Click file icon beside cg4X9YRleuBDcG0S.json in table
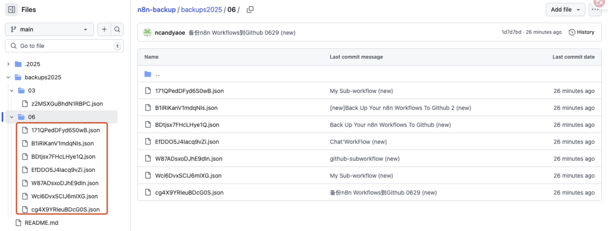 click(x=147, y=192)
